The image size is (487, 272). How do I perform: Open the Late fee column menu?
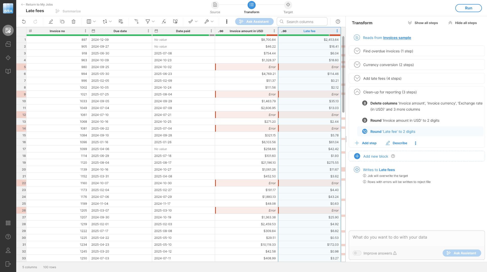point(337,31)
